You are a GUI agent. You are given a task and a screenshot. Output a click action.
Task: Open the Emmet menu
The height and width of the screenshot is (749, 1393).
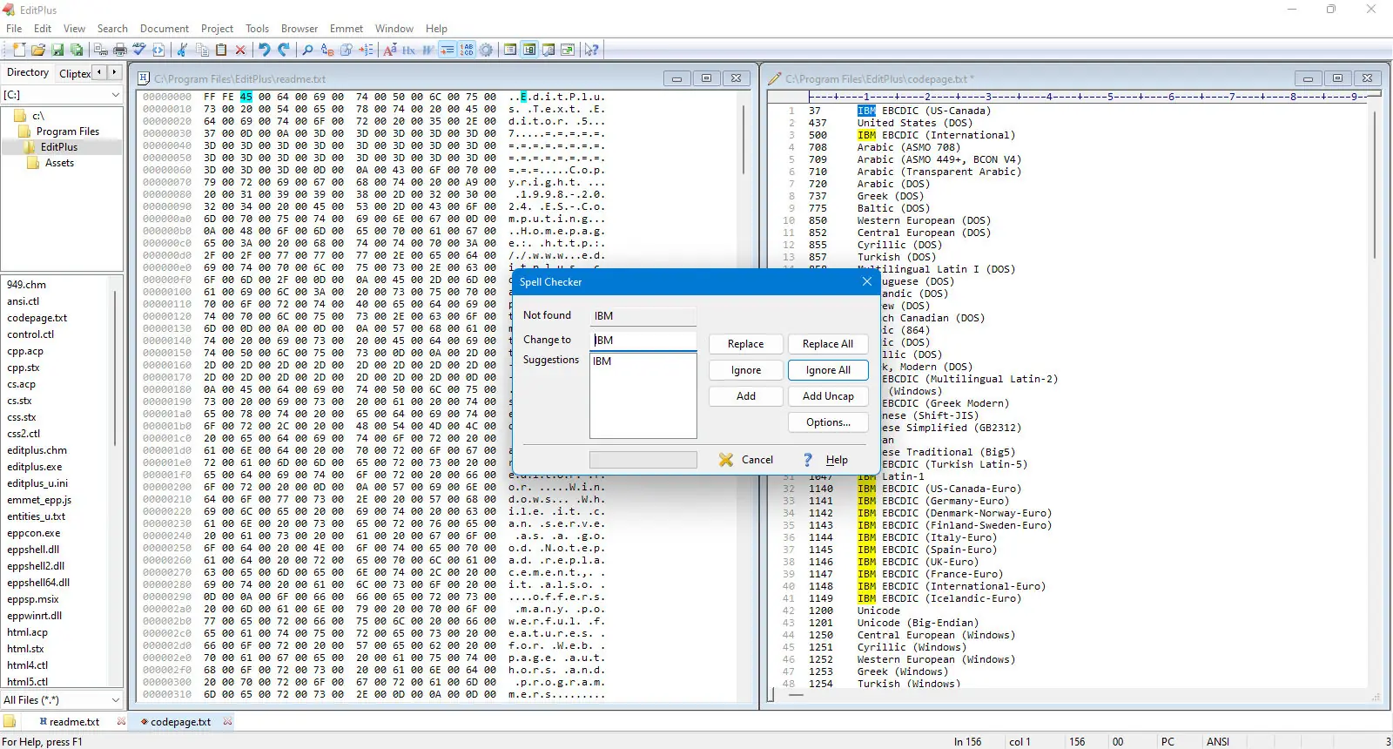(347, 29)
